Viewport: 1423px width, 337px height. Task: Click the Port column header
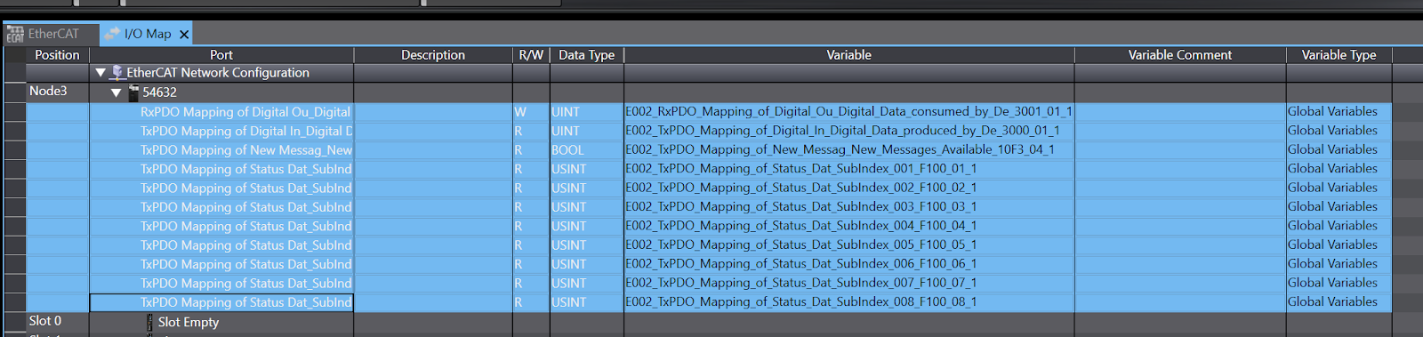tap(221, 55)
